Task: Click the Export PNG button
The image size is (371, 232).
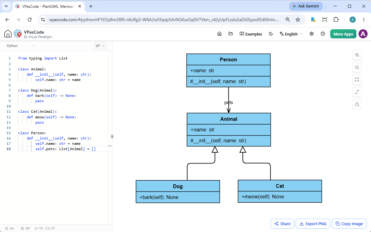Action: pos(313,224)
